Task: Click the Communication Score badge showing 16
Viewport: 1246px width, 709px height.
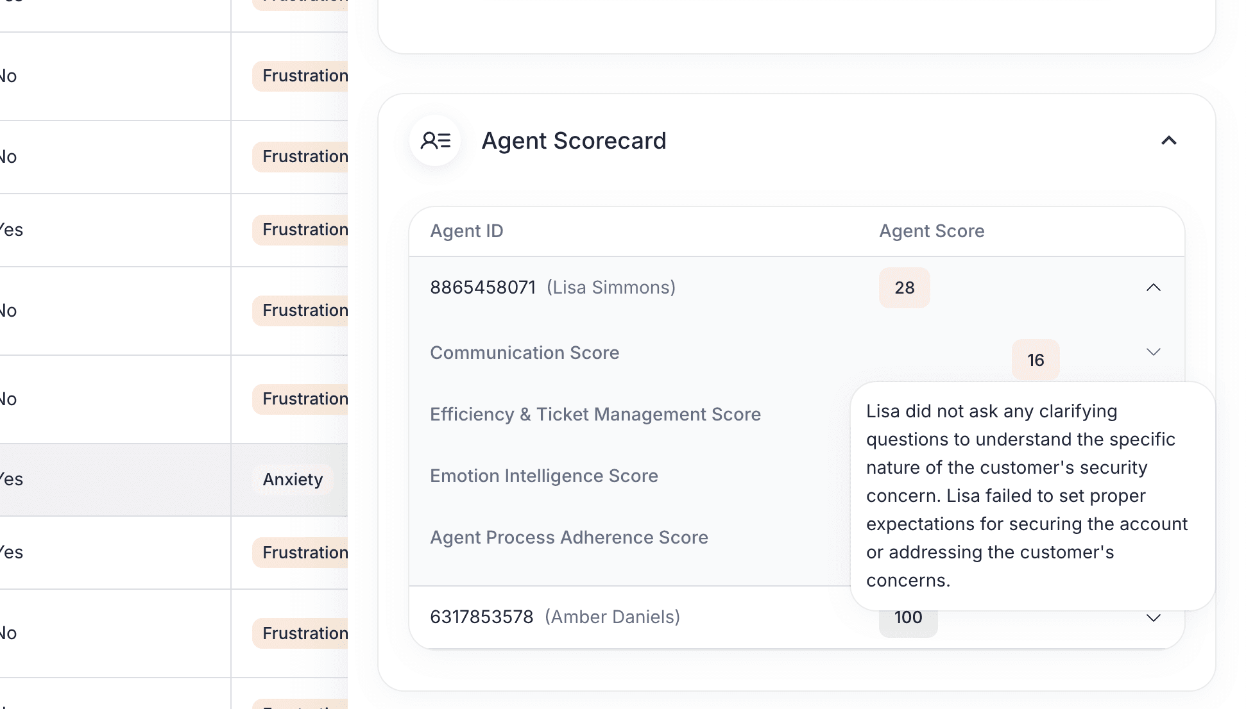Action: pos(1035,360)
